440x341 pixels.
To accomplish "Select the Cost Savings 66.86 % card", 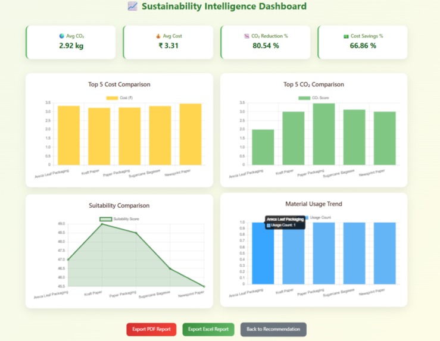I will [363, 42].
